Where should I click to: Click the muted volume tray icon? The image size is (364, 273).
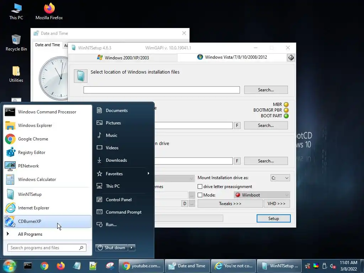point(333,266)
